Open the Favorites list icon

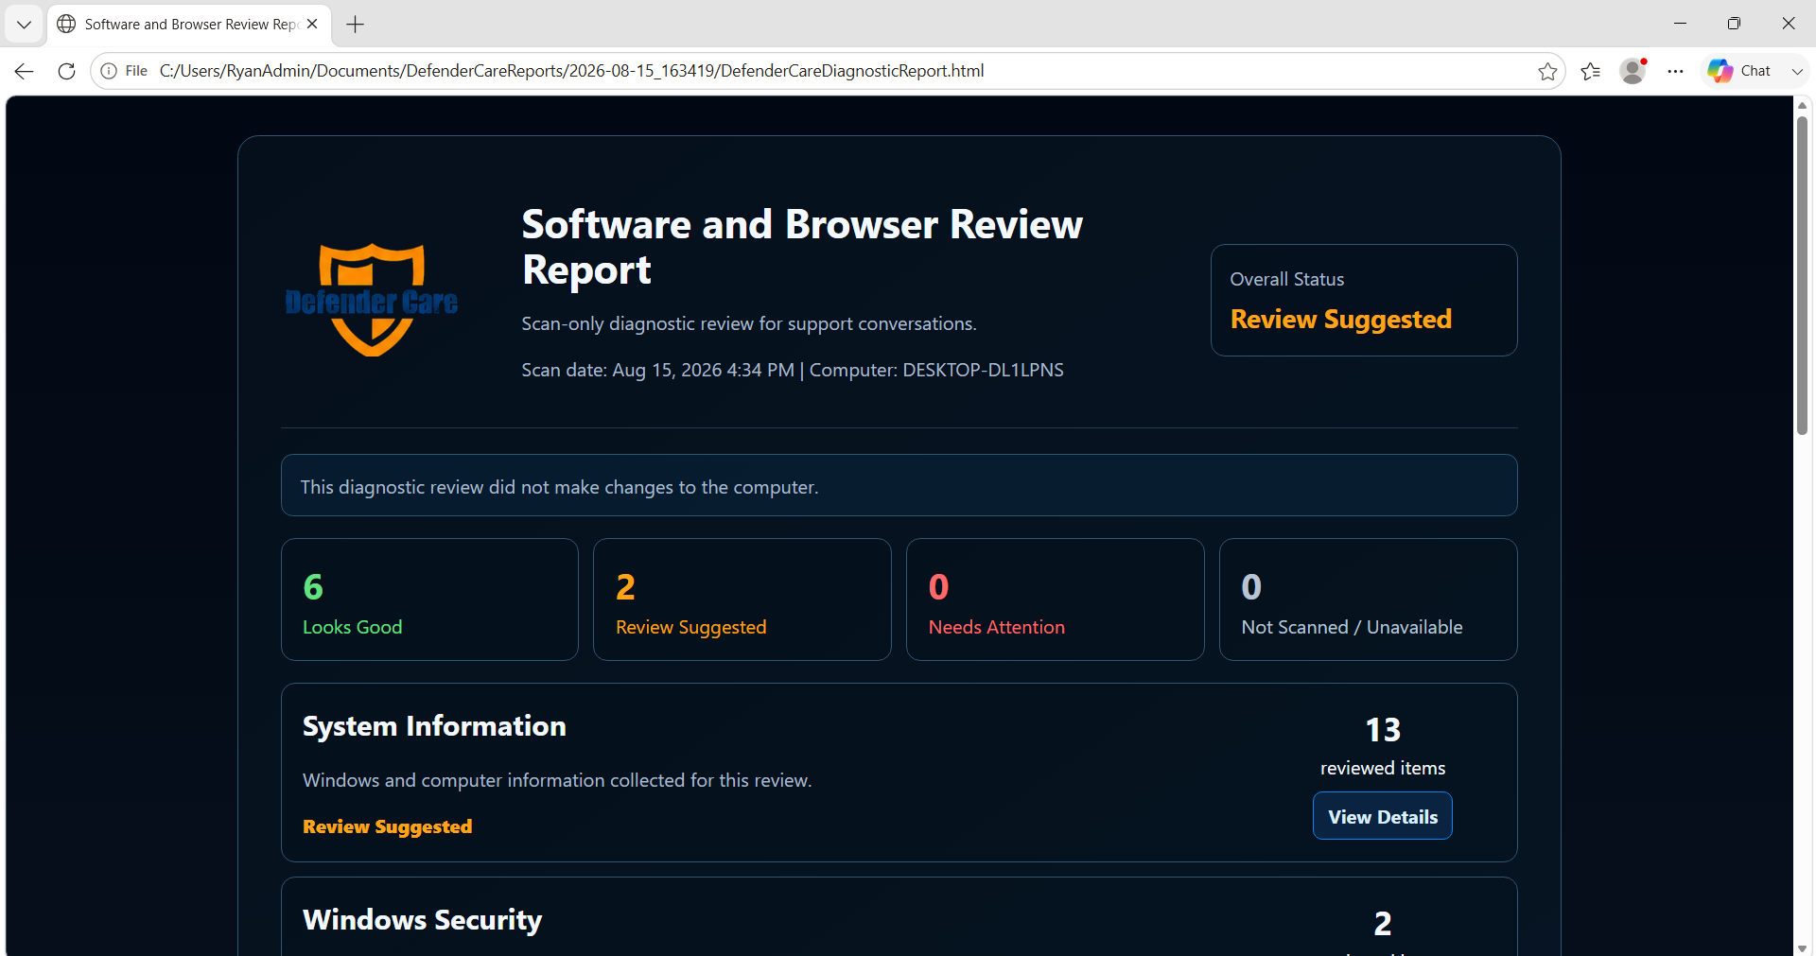(x=1591, y=71)
